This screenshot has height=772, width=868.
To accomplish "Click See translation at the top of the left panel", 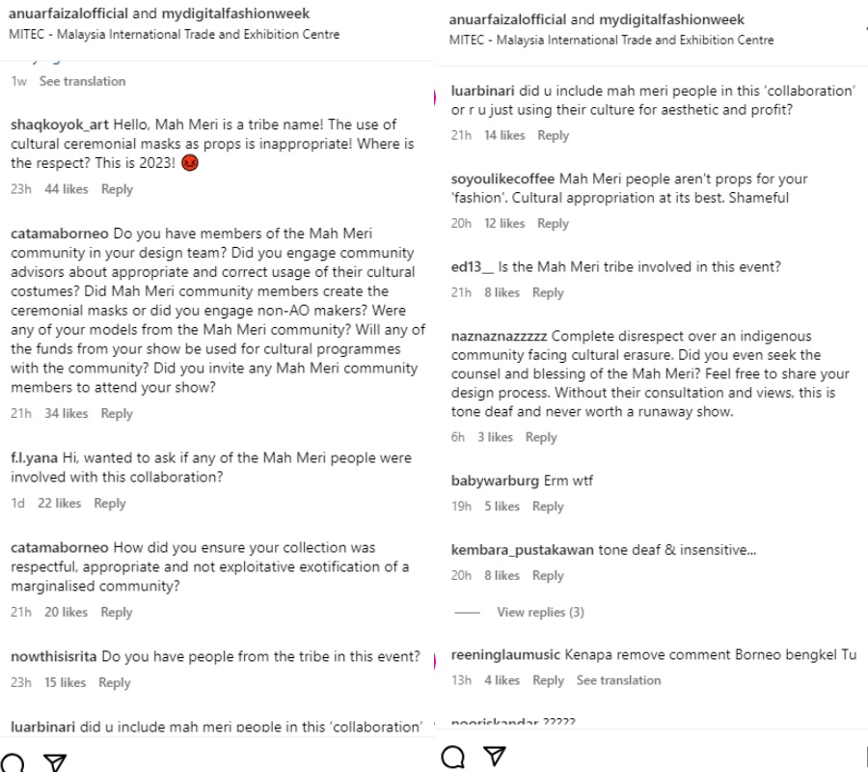I will pyautogui.click(x=82, y=81).
